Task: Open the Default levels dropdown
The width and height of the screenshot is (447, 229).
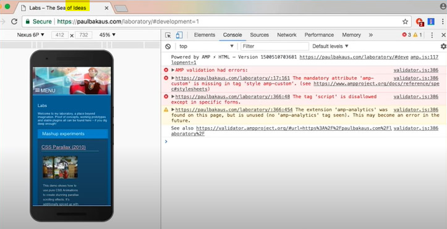Action: point(330,46)
